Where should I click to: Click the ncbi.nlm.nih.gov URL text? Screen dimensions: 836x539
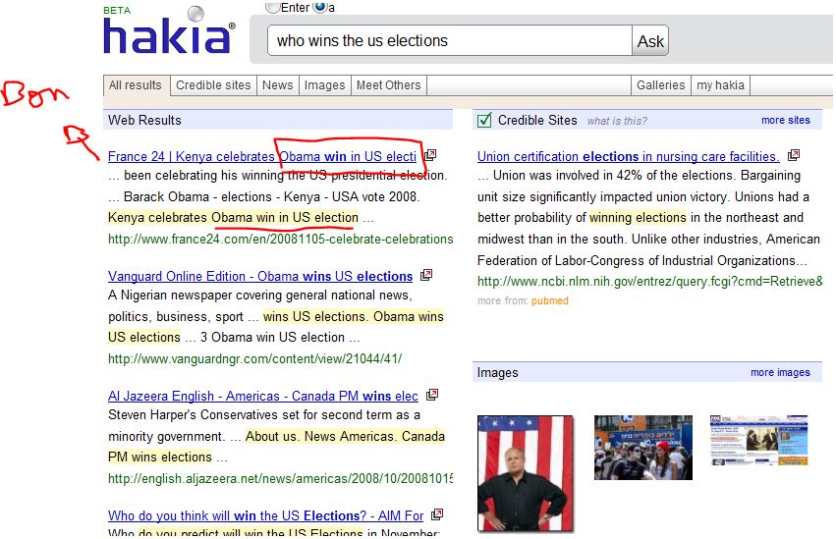point(650,281)
